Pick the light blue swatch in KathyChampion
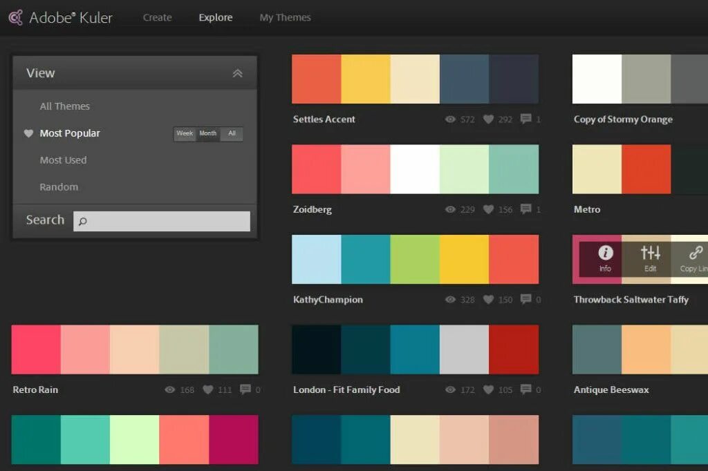This screenshot has height=471, width=708. [x=317, y=260]
